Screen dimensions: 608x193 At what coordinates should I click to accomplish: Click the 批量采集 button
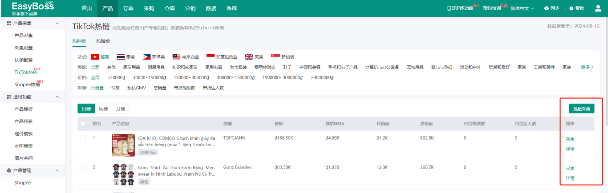coord(582,109)
